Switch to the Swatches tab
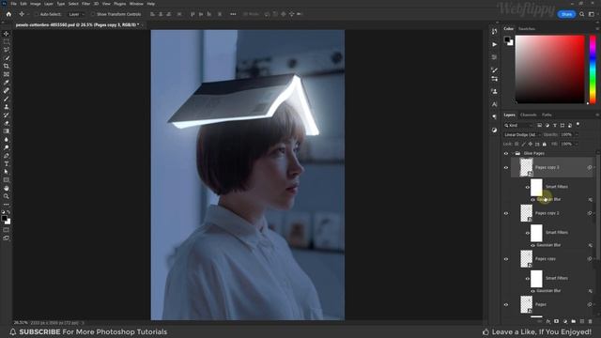Image resolution: width=601 pixels, height=338 pixels. click(527, 29)
